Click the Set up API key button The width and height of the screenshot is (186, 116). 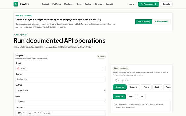click(x=144, y=22)
